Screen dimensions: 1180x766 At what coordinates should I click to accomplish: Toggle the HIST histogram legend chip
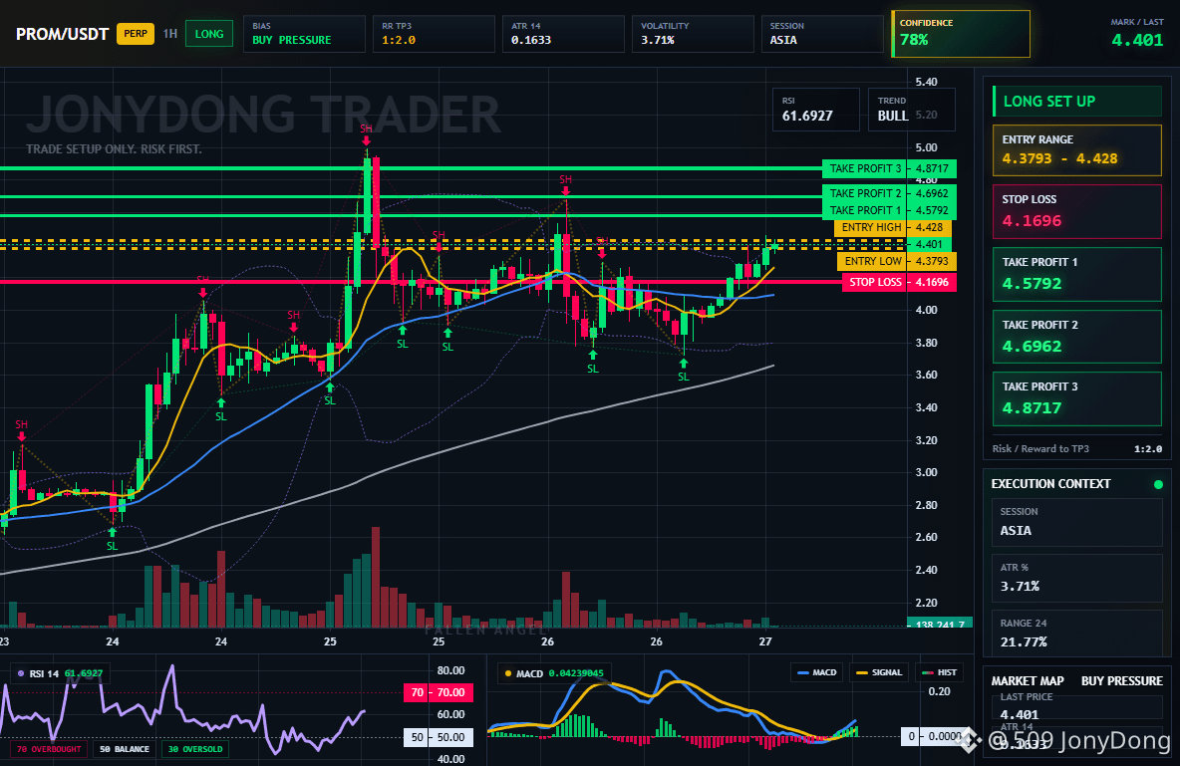[x=939, y=672]
